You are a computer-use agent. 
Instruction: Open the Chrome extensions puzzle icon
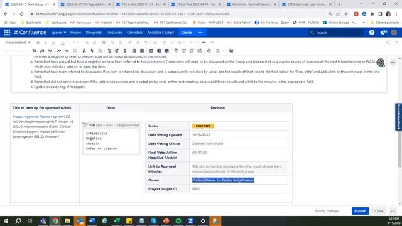click(372, 14)
